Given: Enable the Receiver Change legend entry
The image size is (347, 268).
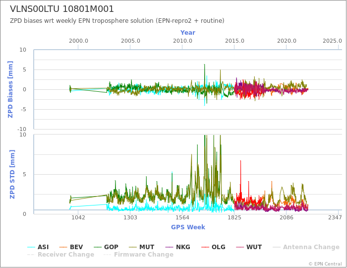Looking at the screenshot, I should 60,255.
